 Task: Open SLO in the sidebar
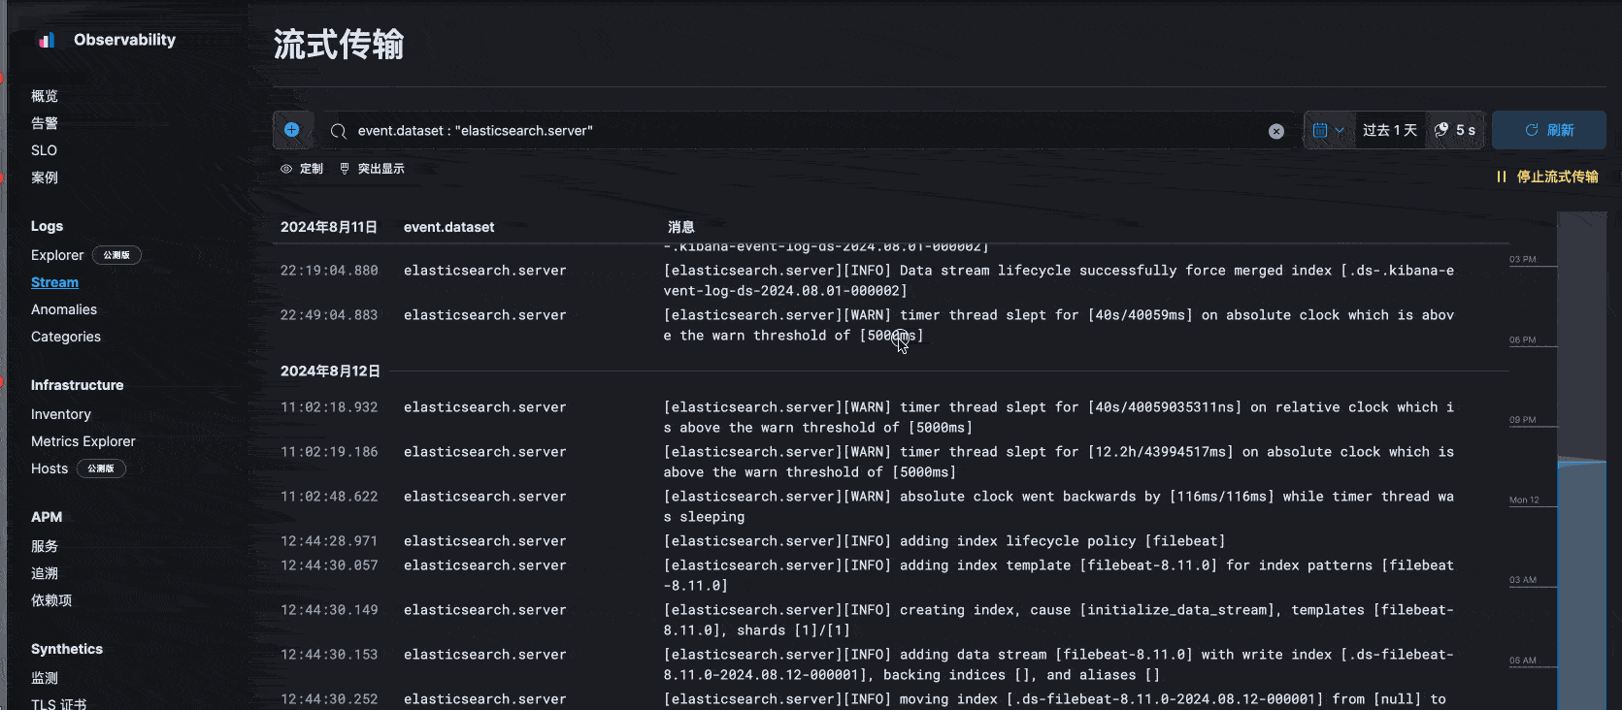coord(44,150)
